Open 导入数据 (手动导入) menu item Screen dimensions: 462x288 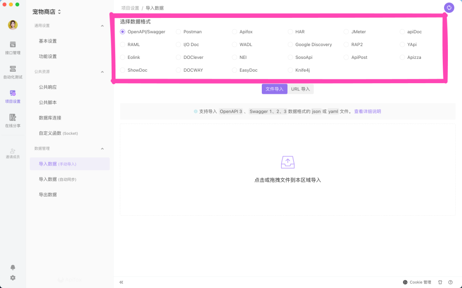click(70, 164)
